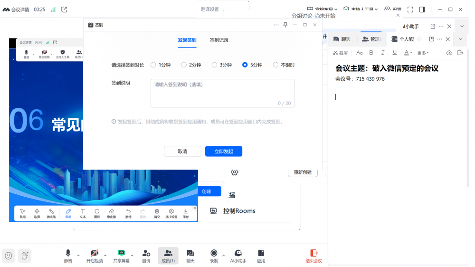Switch to the 个人笔记 tab
The width and height of the screenshot is (475, 267).
point(403,39)
